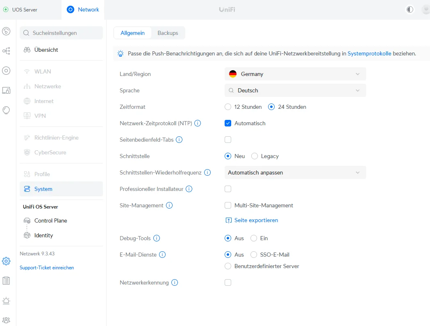Image resolution: width=430 pixels, height=326 pixels.
Task: Open Richtlinien-Engine menu item
Action: click(x=61, y=138)
